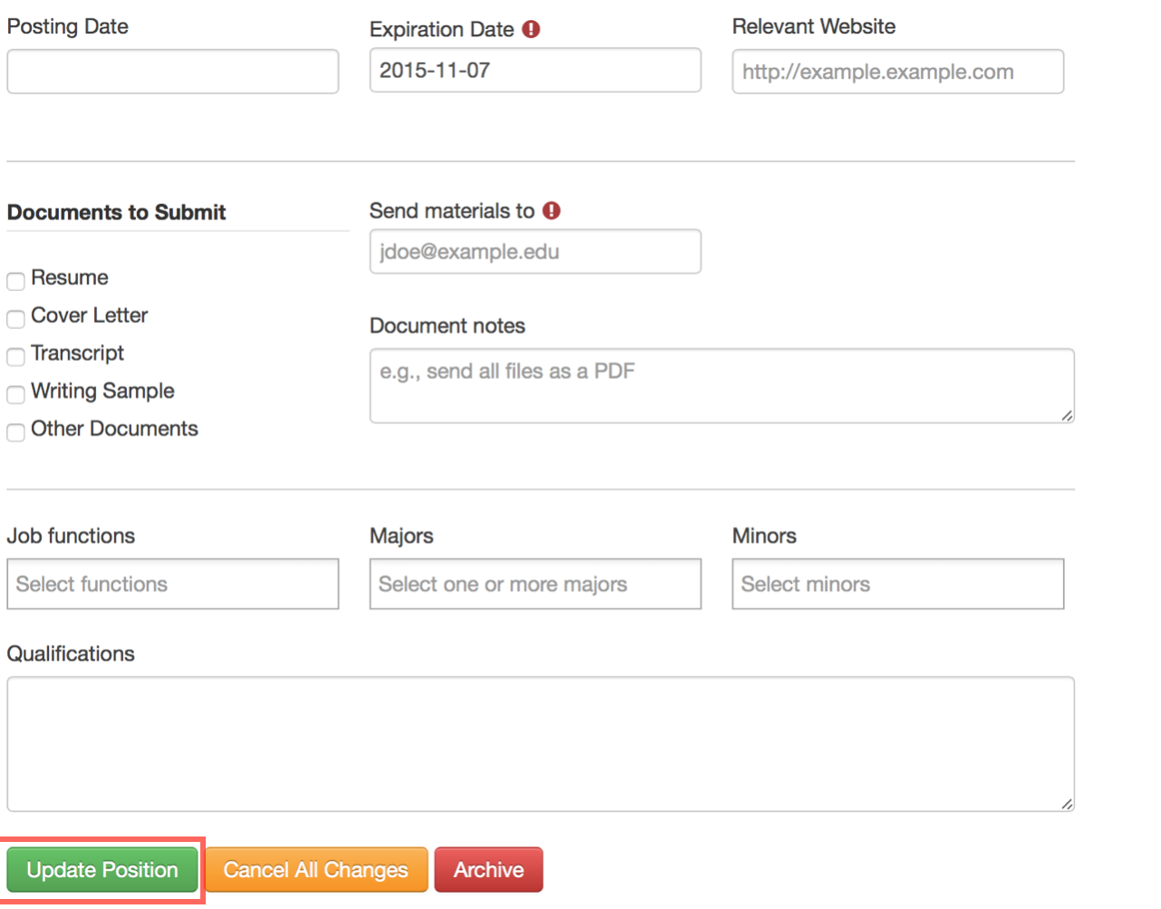Grab the Qualifications text area resize handle
1161x909 pixels.
(x=1067, y=804)
